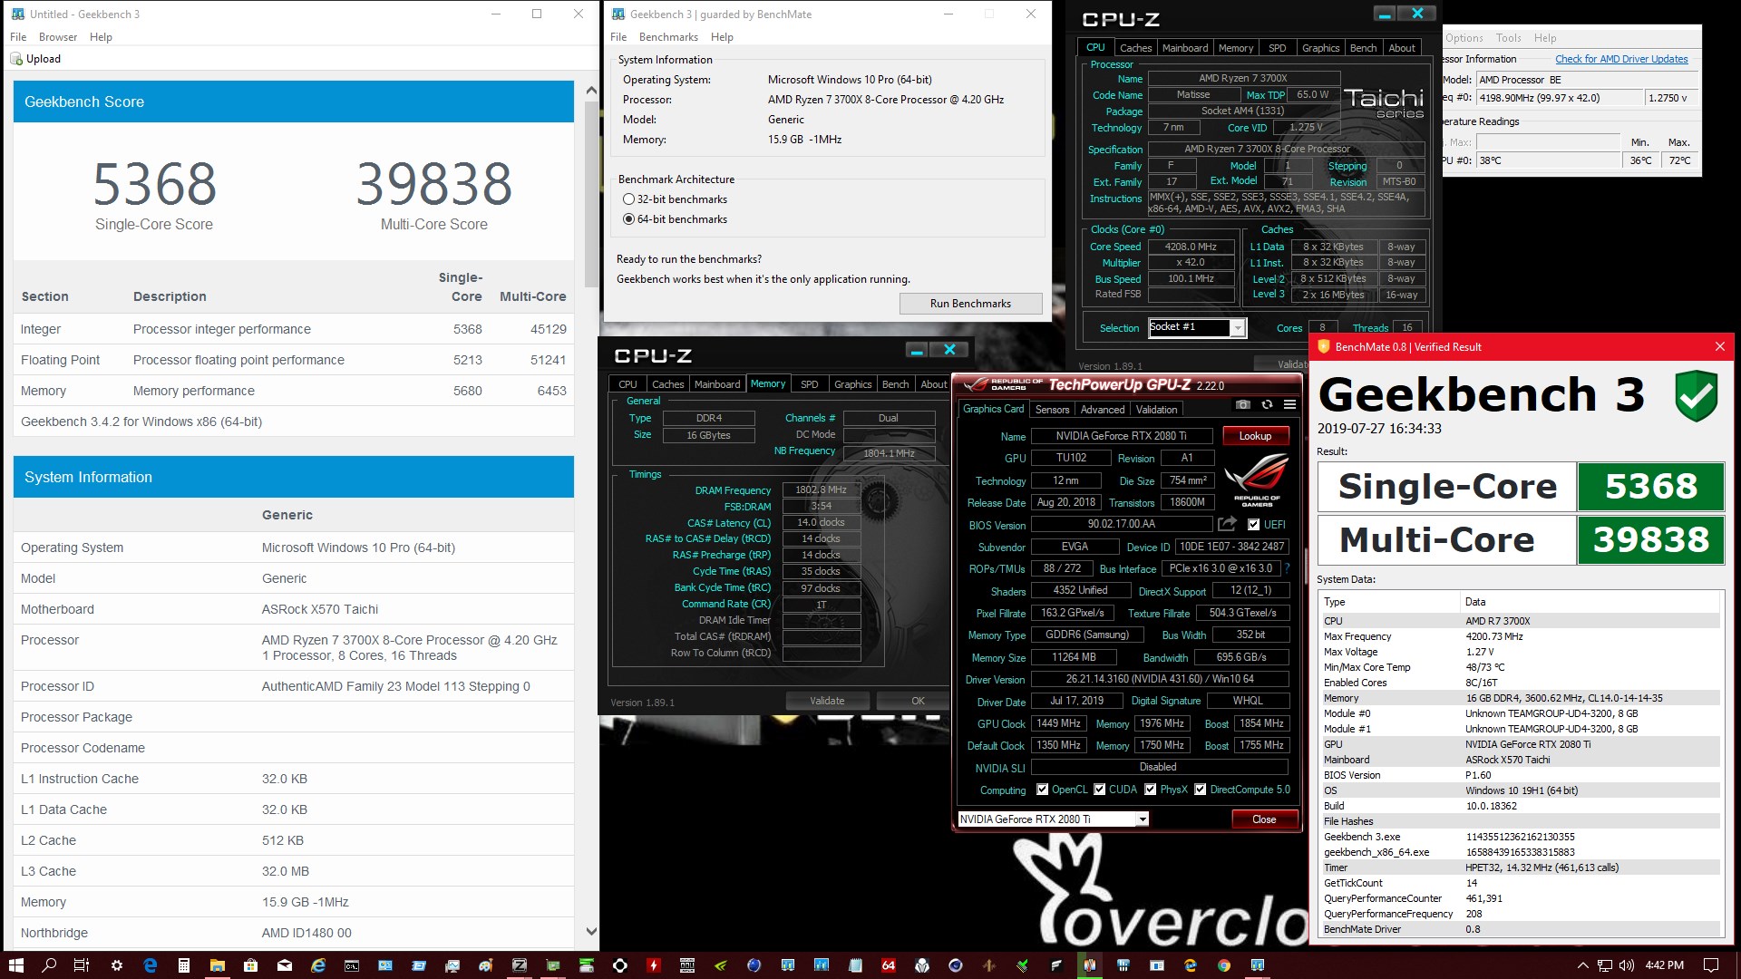
Task: Open Microsoft Store from taskbar
Action: coord(250,965)
